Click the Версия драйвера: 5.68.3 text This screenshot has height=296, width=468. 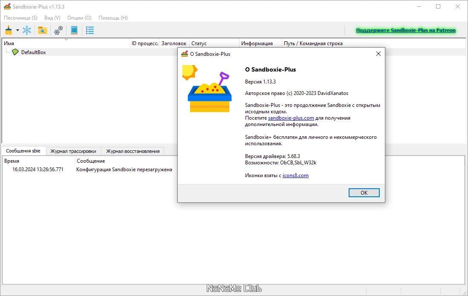click(272, 156)
